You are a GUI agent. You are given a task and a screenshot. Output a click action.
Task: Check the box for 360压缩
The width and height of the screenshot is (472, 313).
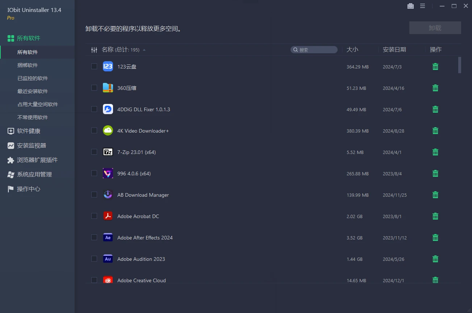click(94, 88)
